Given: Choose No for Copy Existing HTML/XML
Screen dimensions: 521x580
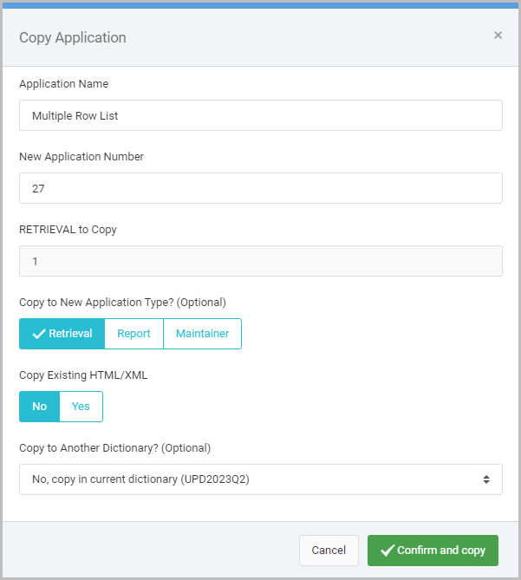Looking at the screenshot, I should tap(40, 407).
